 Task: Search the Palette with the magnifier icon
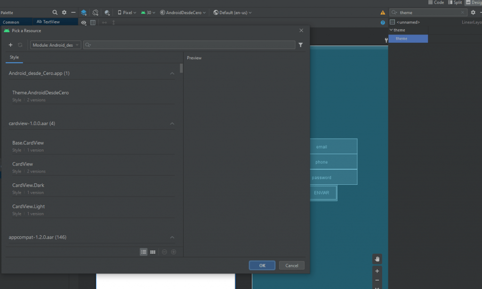coord(55,12)
